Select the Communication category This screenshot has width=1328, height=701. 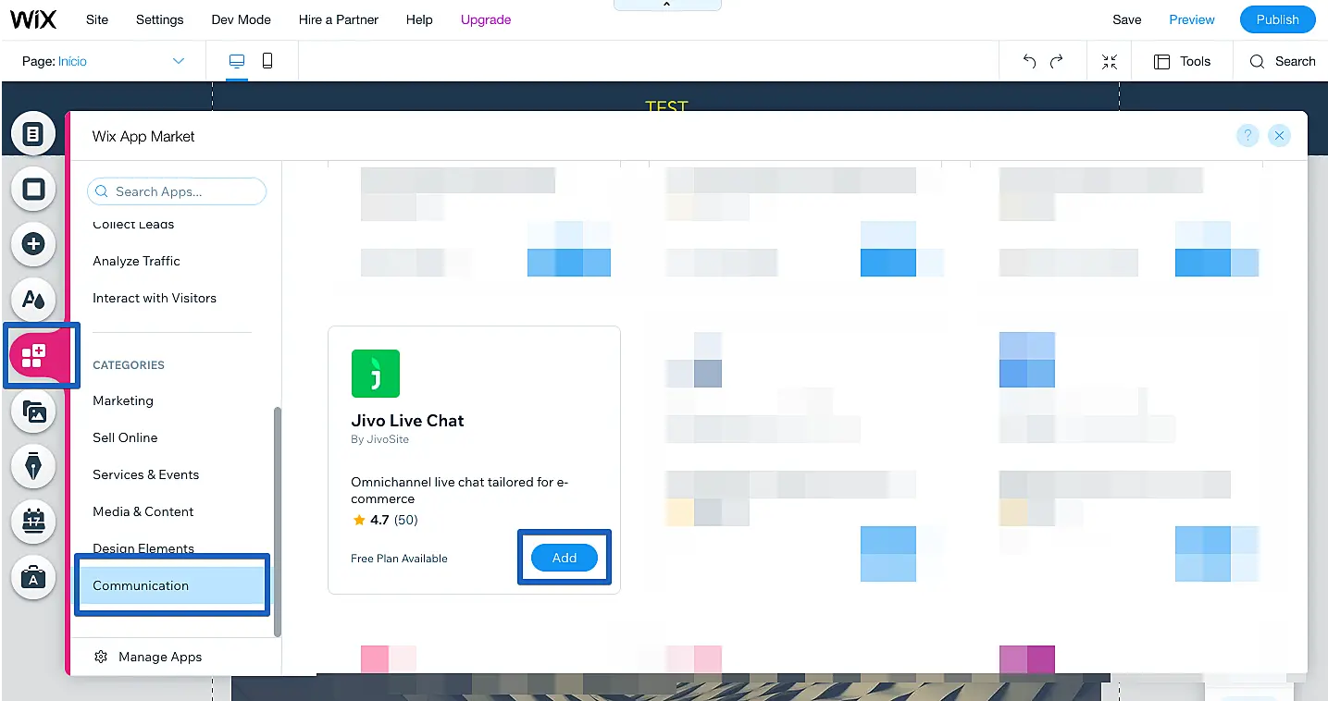pyautogui.click(x=172, y=585)
